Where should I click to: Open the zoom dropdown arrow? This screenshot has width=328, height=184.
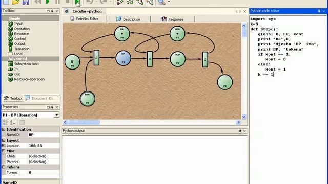click(169, 2)
